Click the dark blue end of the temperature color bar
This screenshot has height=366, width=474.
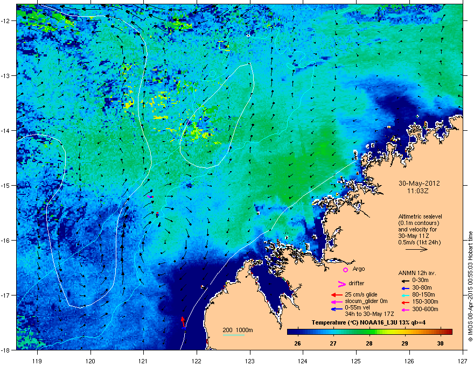click(x=290, y=332)
